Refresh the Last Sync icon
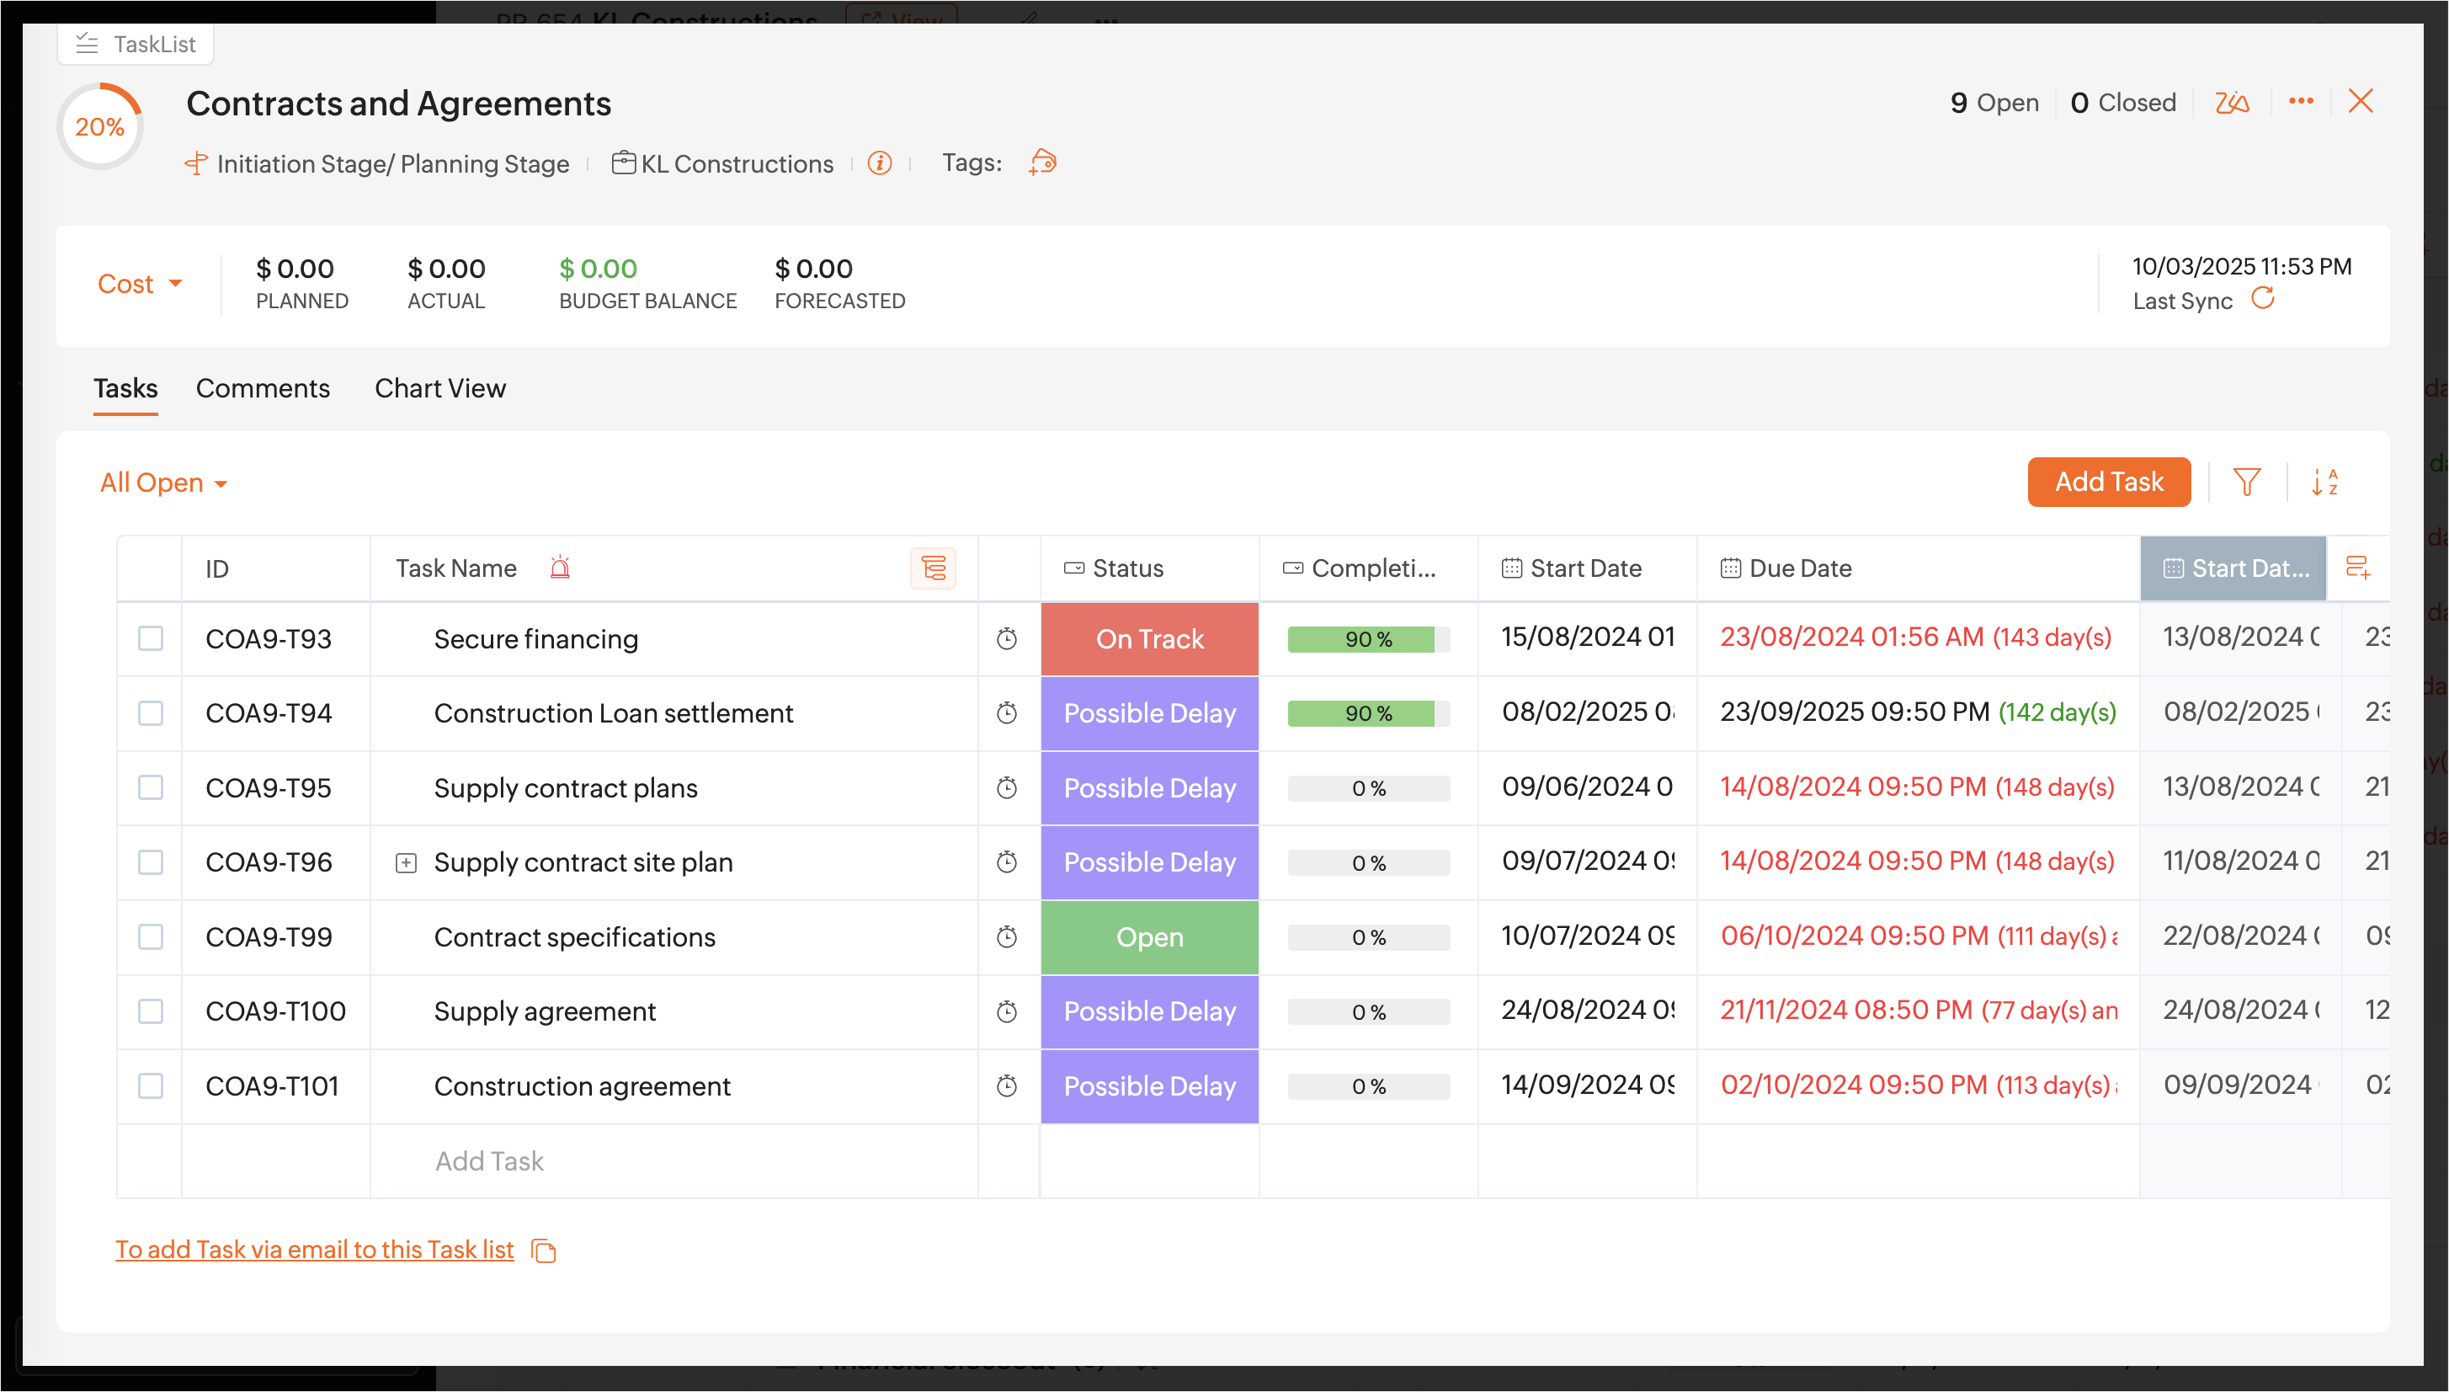The height and width of the screenshot is (1392, 2449). [x=2263, y=299]
